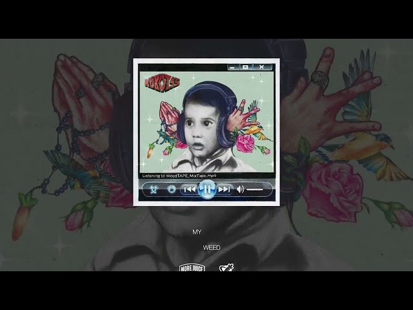This screenshot has height=310, width=413.
Task: Click the red graffiti logo on the cover
Action: point(162,83)
